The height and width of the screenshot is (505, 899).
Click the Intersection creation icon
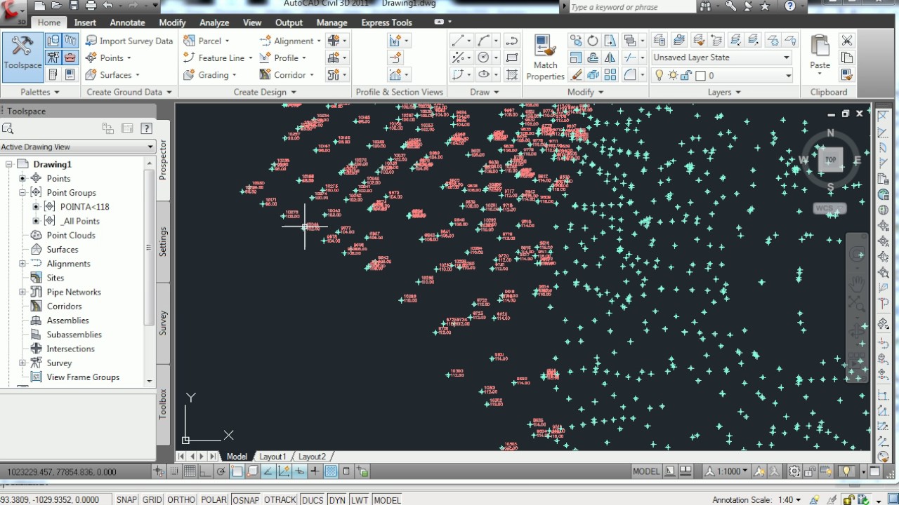pyautogui.click(x=333, y=41)
